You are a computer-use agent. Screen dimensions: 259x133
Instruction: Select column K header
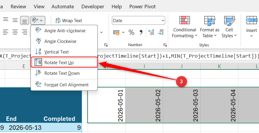coord(219,66)
